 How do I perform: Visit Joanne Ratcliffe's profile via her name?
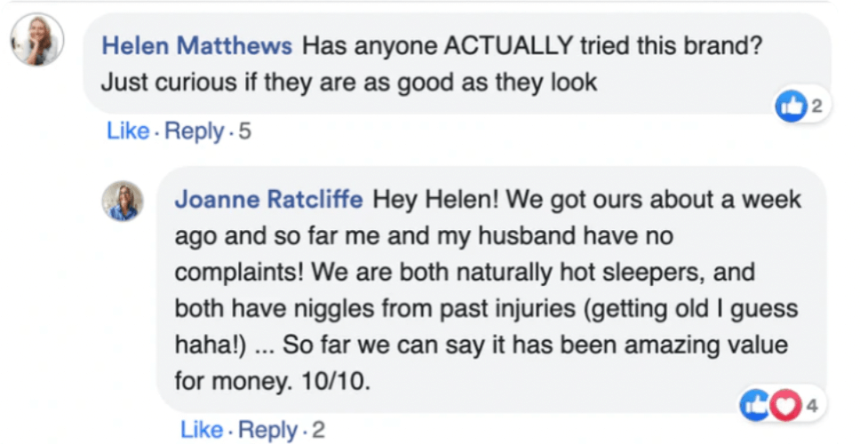coord(268,199)
